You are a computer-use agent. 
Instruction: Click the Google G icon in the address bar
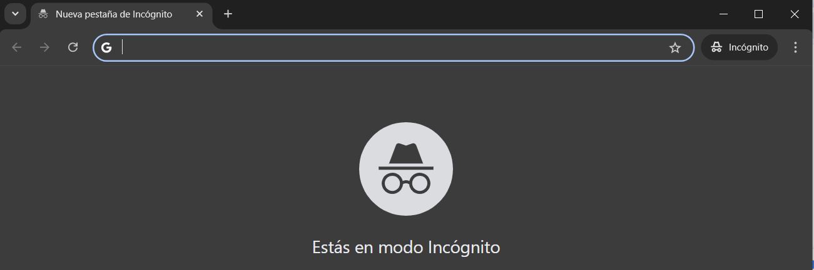click(106, 47)
